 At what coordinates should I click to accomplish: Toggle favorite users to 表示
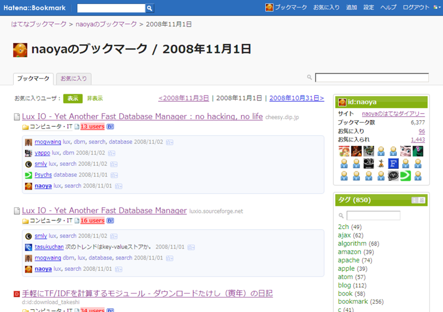(x=73, y=98)
